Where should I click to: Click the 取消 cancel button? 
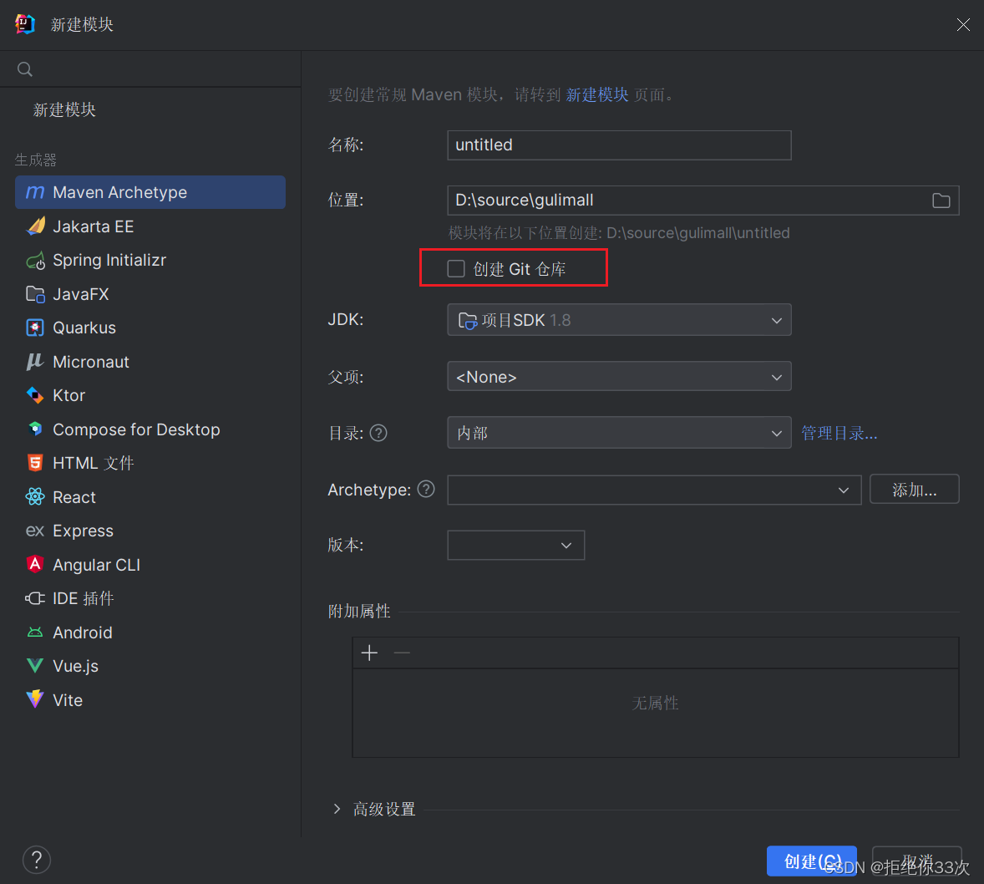point(917,861)
